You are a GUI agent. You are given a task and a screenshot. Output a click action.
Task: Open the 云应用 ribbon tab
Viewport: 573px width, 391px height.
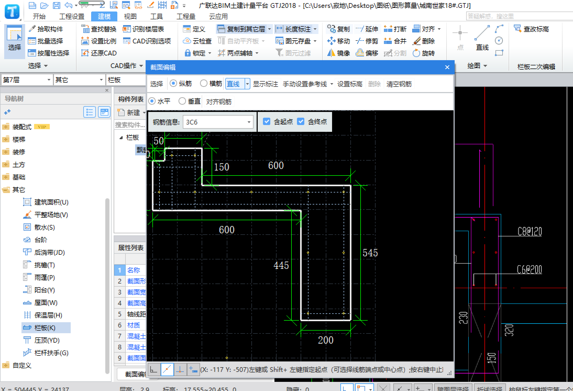click(218, 16)
